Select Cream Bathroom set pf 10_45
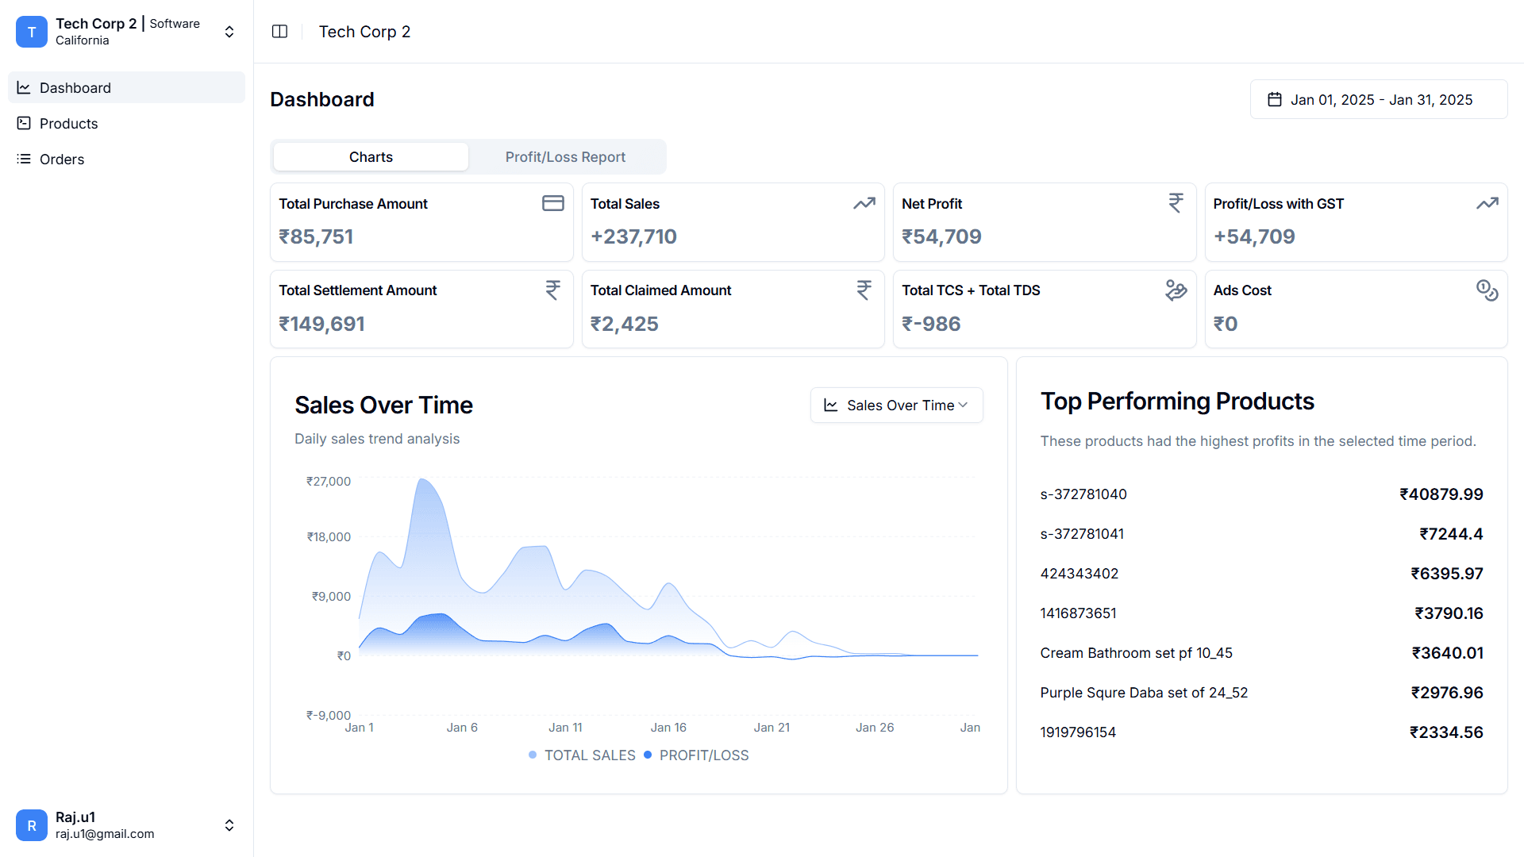The height and width of the screenshot is (857, 1524). pyautogui.click(x=1137, y=653)
